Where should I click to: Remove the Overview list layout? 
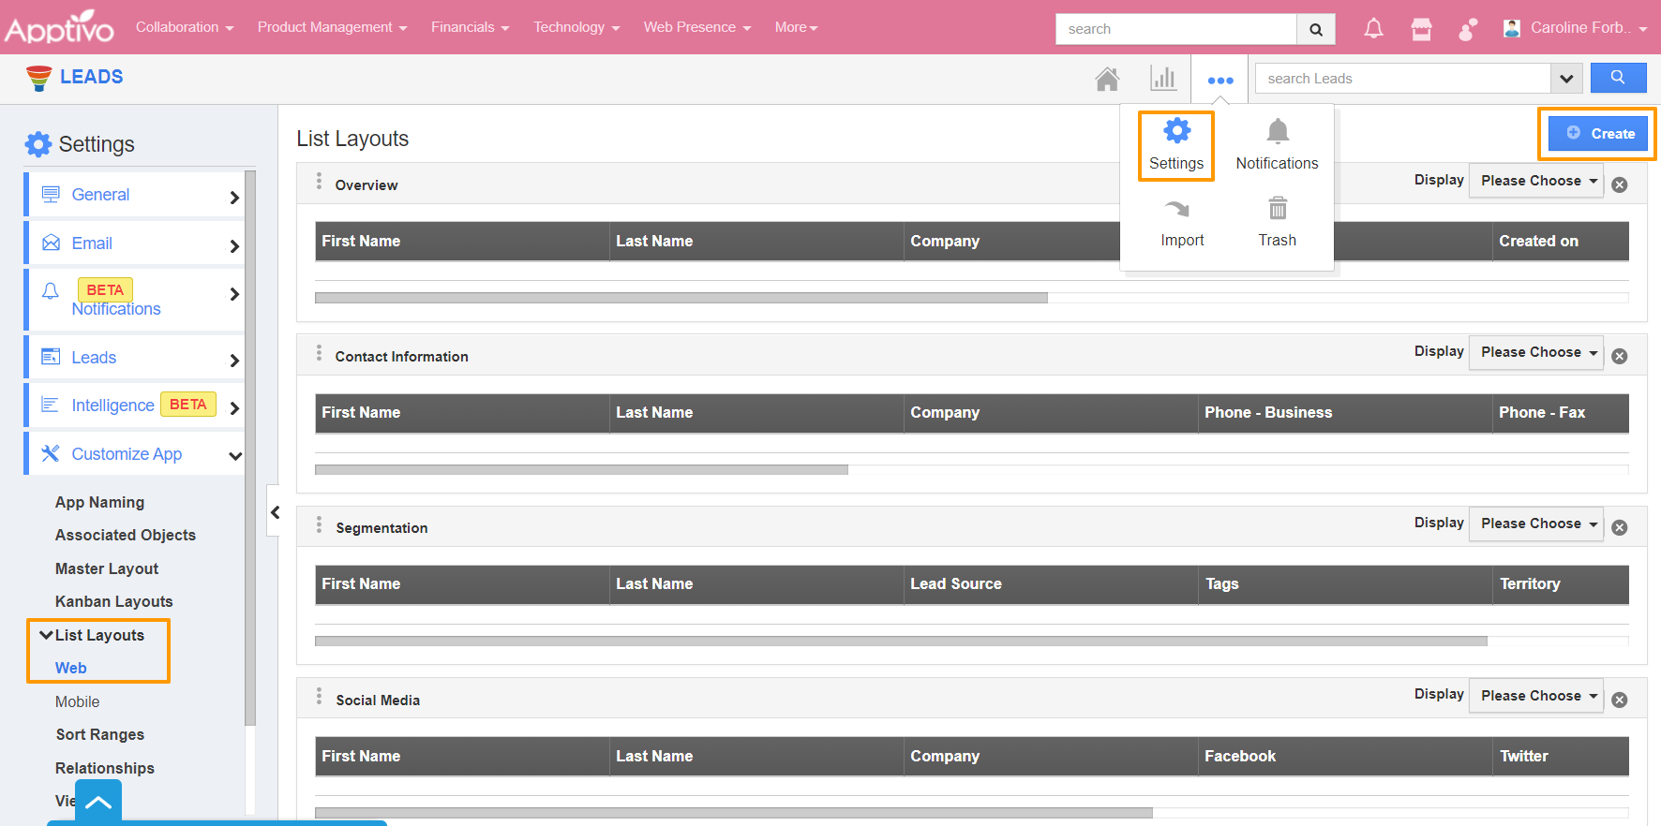point(1619,185)
